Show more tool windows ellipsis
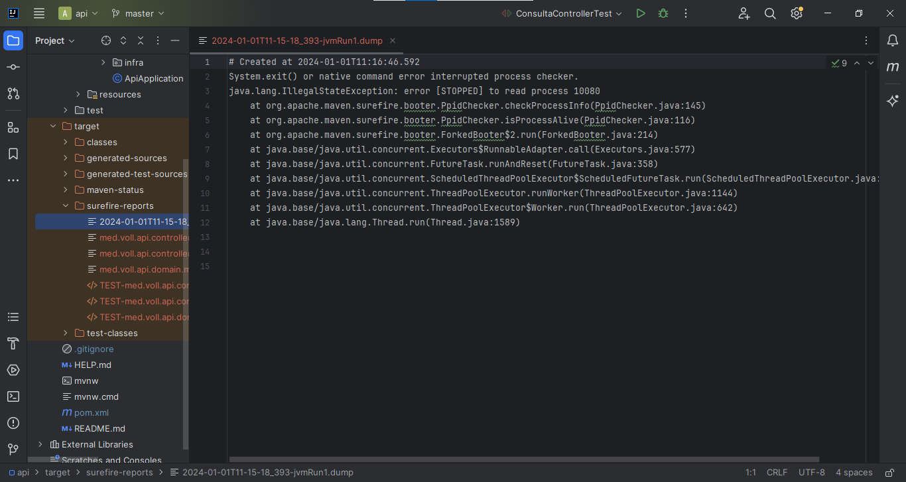The width and height of the screenshot is (906, 482). pyautogui.click(x=13, y=180)
